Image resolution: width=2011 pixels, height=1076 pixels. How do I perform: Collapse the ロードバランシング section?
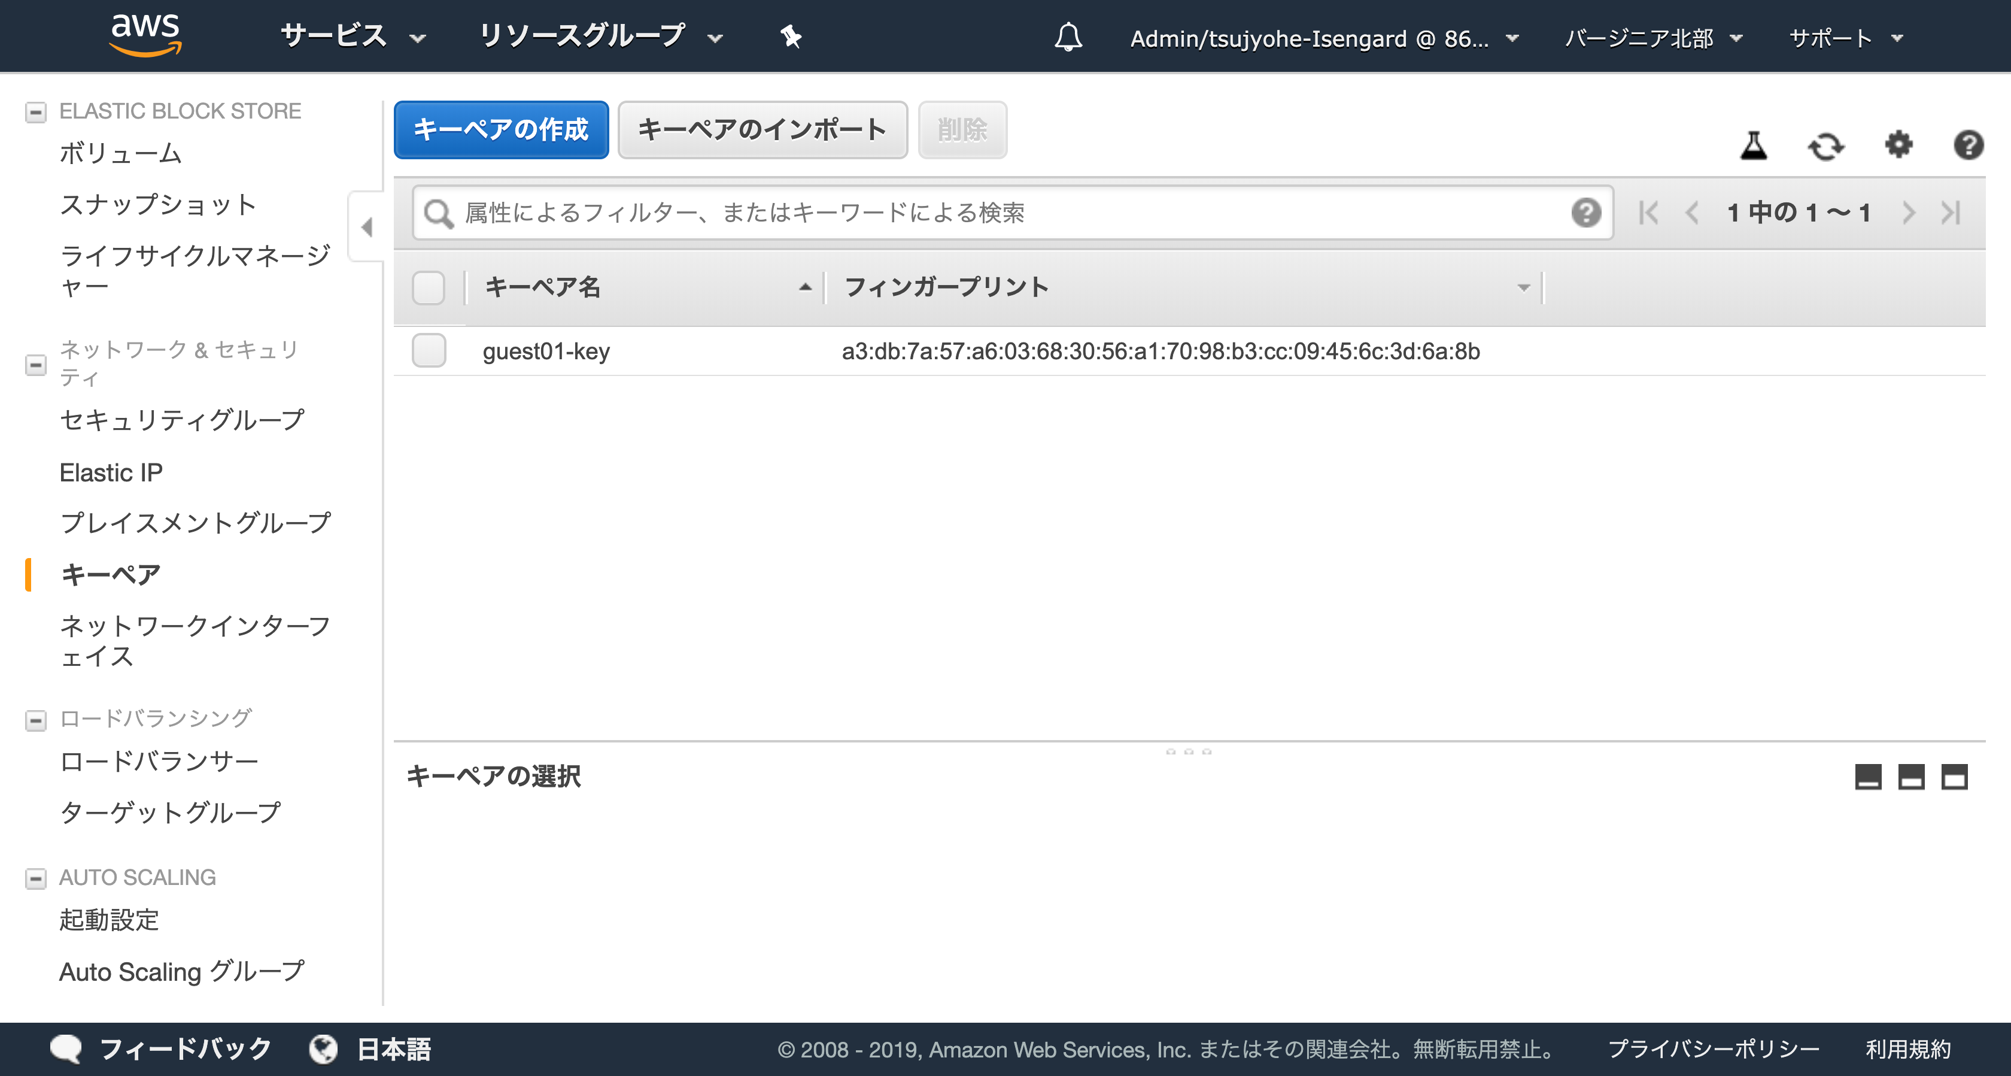coord(35,720)
